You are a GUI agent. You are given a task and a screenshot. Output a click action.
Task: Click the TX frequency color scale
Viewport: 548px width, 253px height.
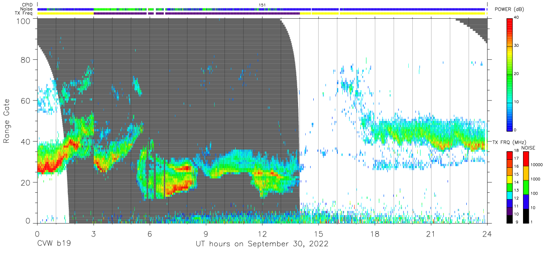(x=509, y=187)
